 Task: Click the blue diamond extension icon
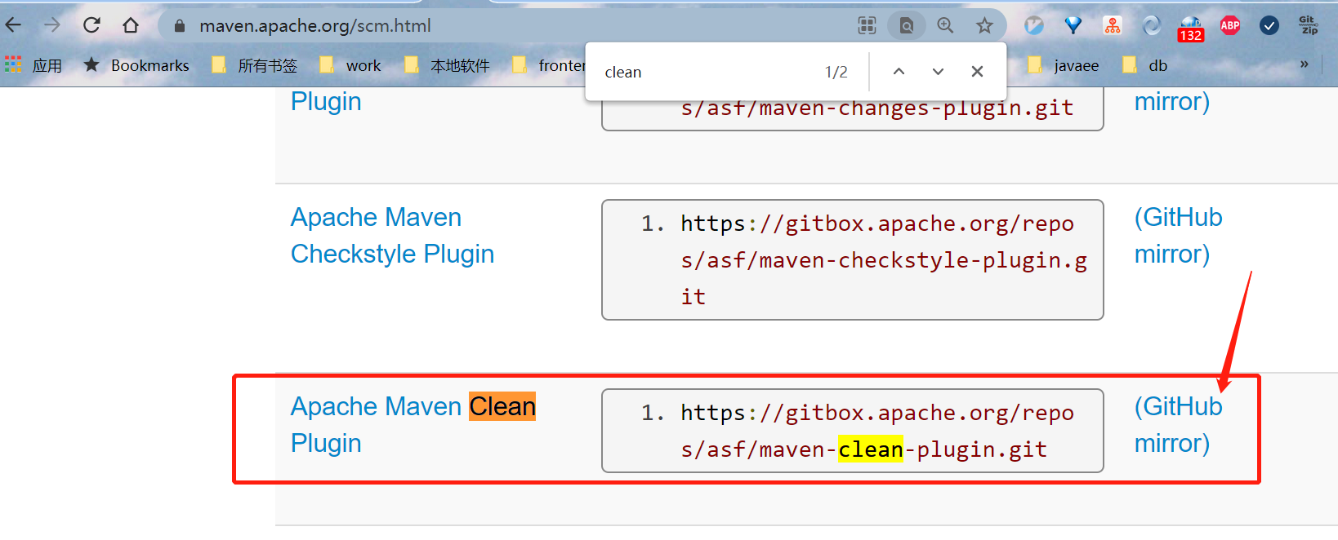click(1073, 25)
